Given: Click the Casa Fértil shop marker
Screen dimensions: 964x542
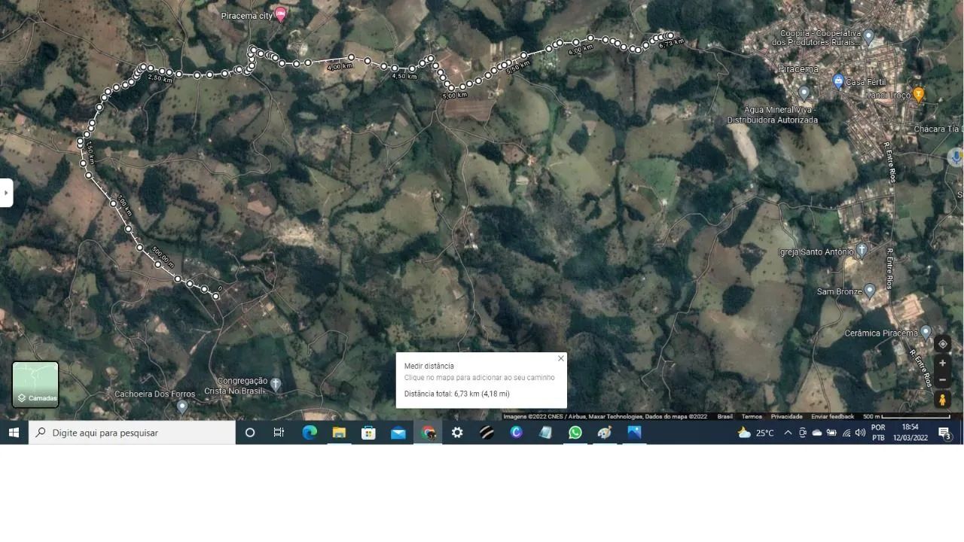Looking at the screenshot, I should (x=838, y=80).
